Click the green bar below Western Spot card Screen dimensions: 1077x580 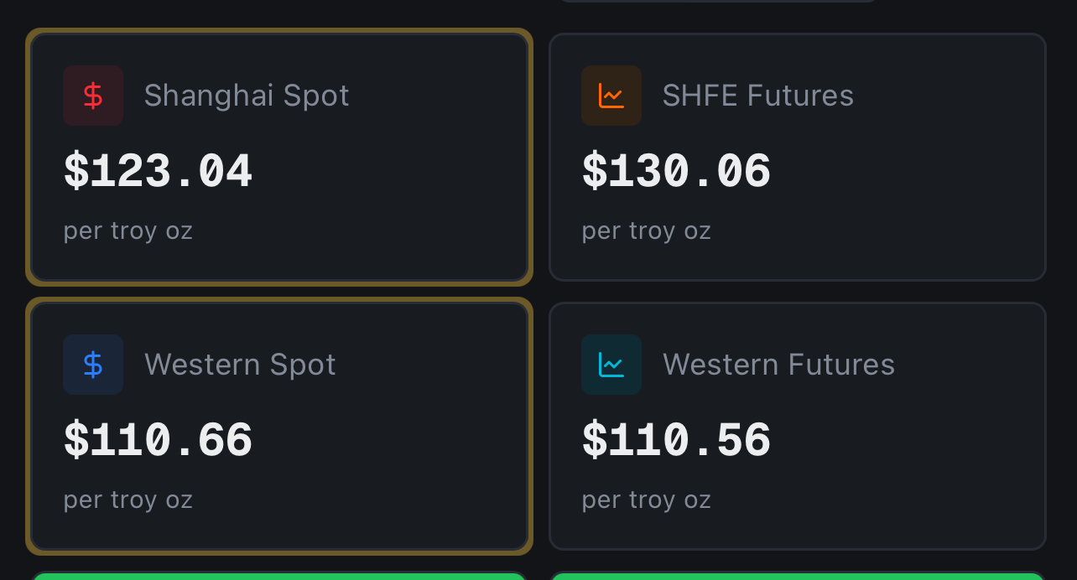tap(279, 576)
